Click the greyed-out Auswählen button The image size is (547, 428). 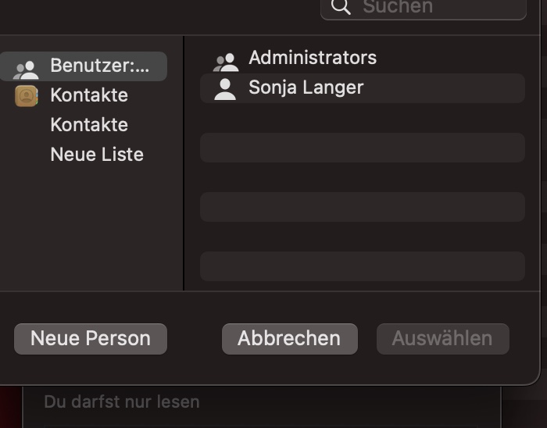(442, 339)
